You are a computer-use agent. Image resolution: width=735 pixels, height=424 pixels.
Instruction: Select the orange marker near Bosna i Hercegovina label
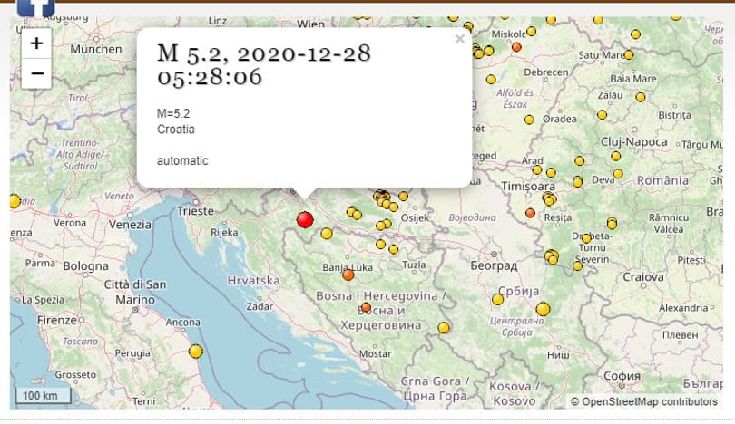point(366,307)
